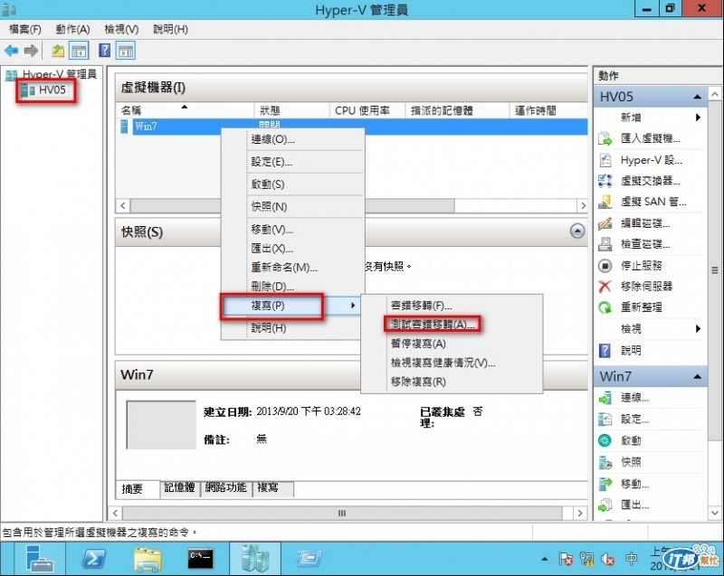
Task: Choose 快照(N) from context menu
Action: point(291,206)
